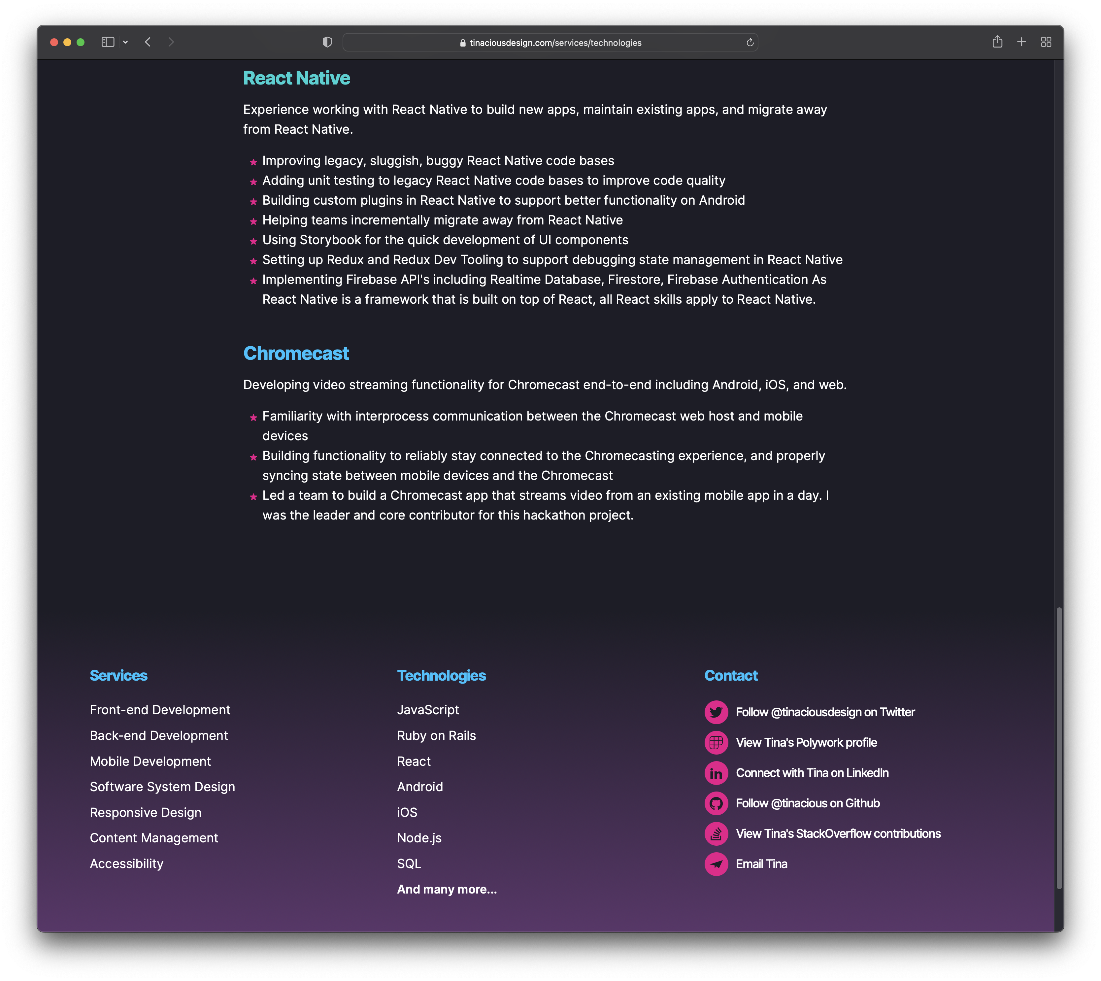Open the privacy report shield icon
This screenshot has width=1101, height=981.
point(327,42)
